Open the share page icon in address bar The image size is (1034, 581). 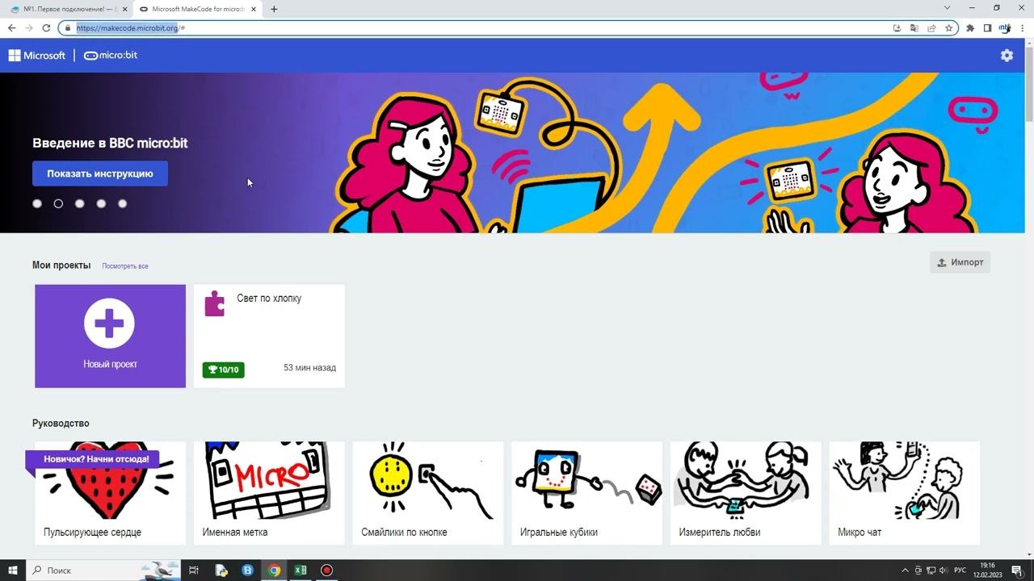[x=931, y=27]
